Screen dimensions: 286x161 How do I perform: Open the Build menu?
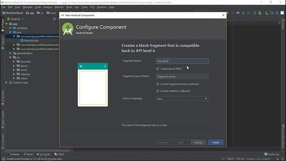coord(69,7)
